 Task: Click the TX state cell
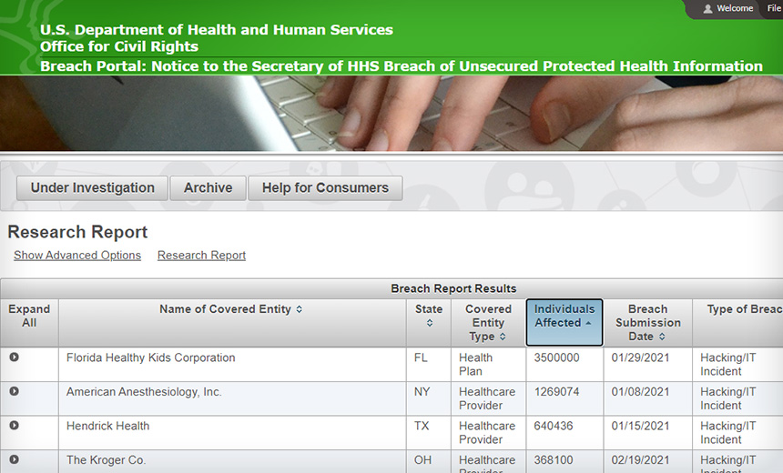(x=429, y=433)
